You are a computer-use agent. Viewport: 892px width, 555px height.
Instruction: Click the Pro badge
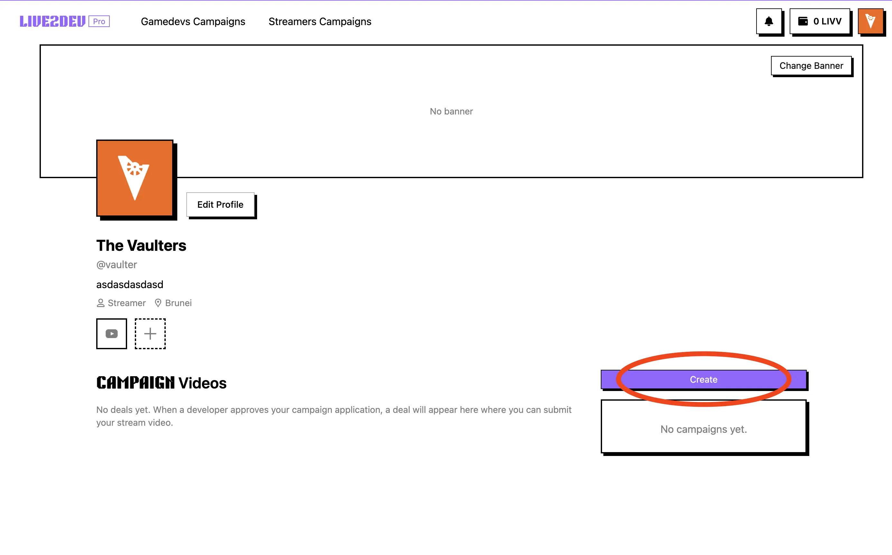click(x=99, y=21)
